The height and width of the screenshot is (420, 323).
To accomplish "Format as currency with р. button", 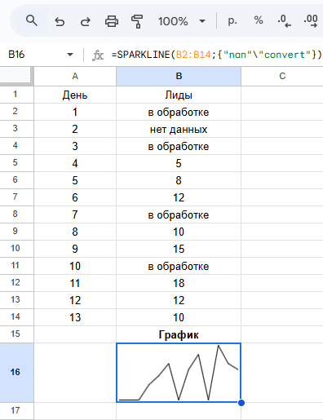I will 232,20.
